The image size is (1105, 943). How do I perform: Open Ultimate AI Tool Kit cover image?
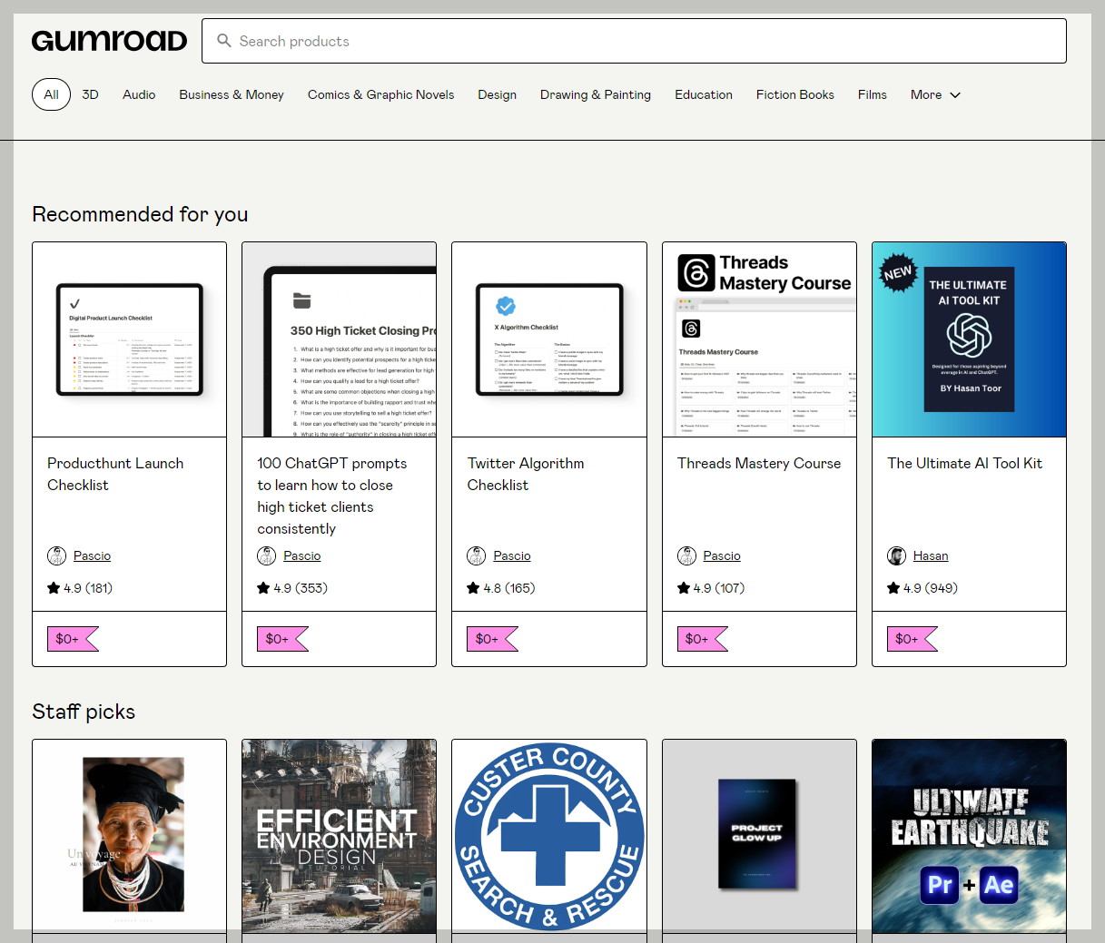coord(969,339)
